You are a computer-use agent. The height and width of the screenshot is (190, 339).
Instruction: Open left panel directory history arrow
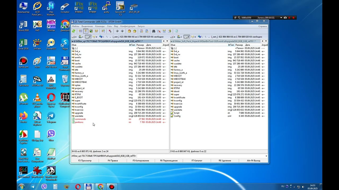tap(167, 41)
